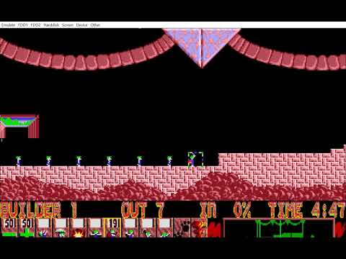
Task: Select the Digger skill
Action: point(165,227)
